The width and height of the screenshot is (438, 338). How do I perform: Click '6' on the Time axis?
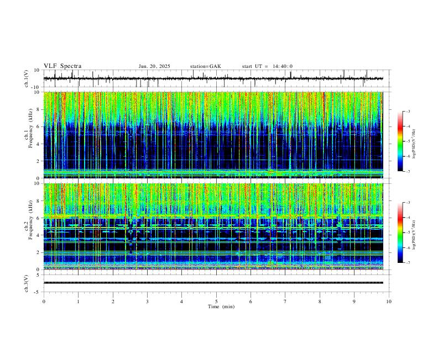click(251, 302)
